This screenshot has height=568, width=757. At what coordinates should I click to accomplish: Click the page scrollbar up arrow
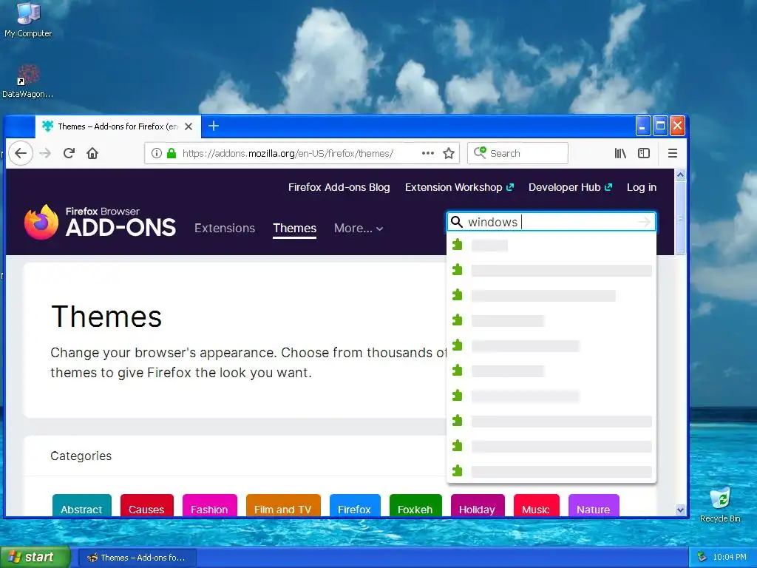pyautogui.click(x=680, y=175)
